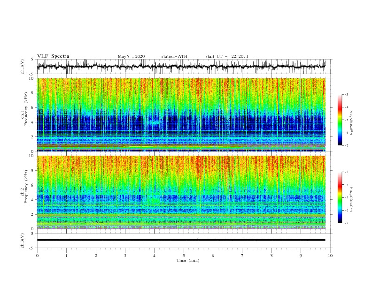Click the flat ch.3 voltage trace

181,240
